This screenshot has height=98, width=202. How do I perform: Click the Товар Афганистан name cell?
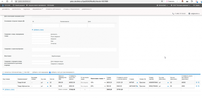point(24,86)
